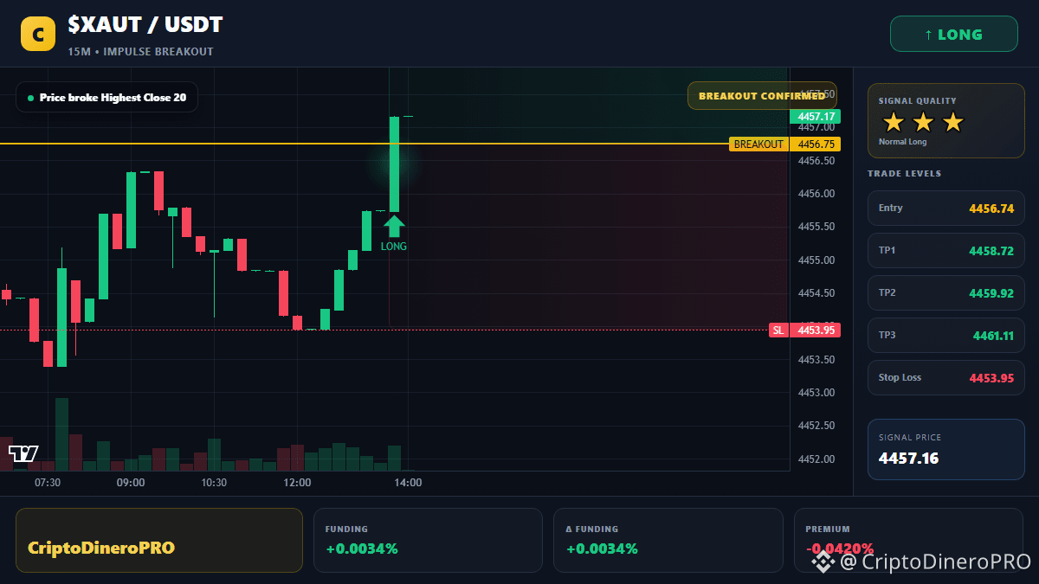Click the yellow C coin logo icon
The image size is (1039, 584).
click(38, 34)
